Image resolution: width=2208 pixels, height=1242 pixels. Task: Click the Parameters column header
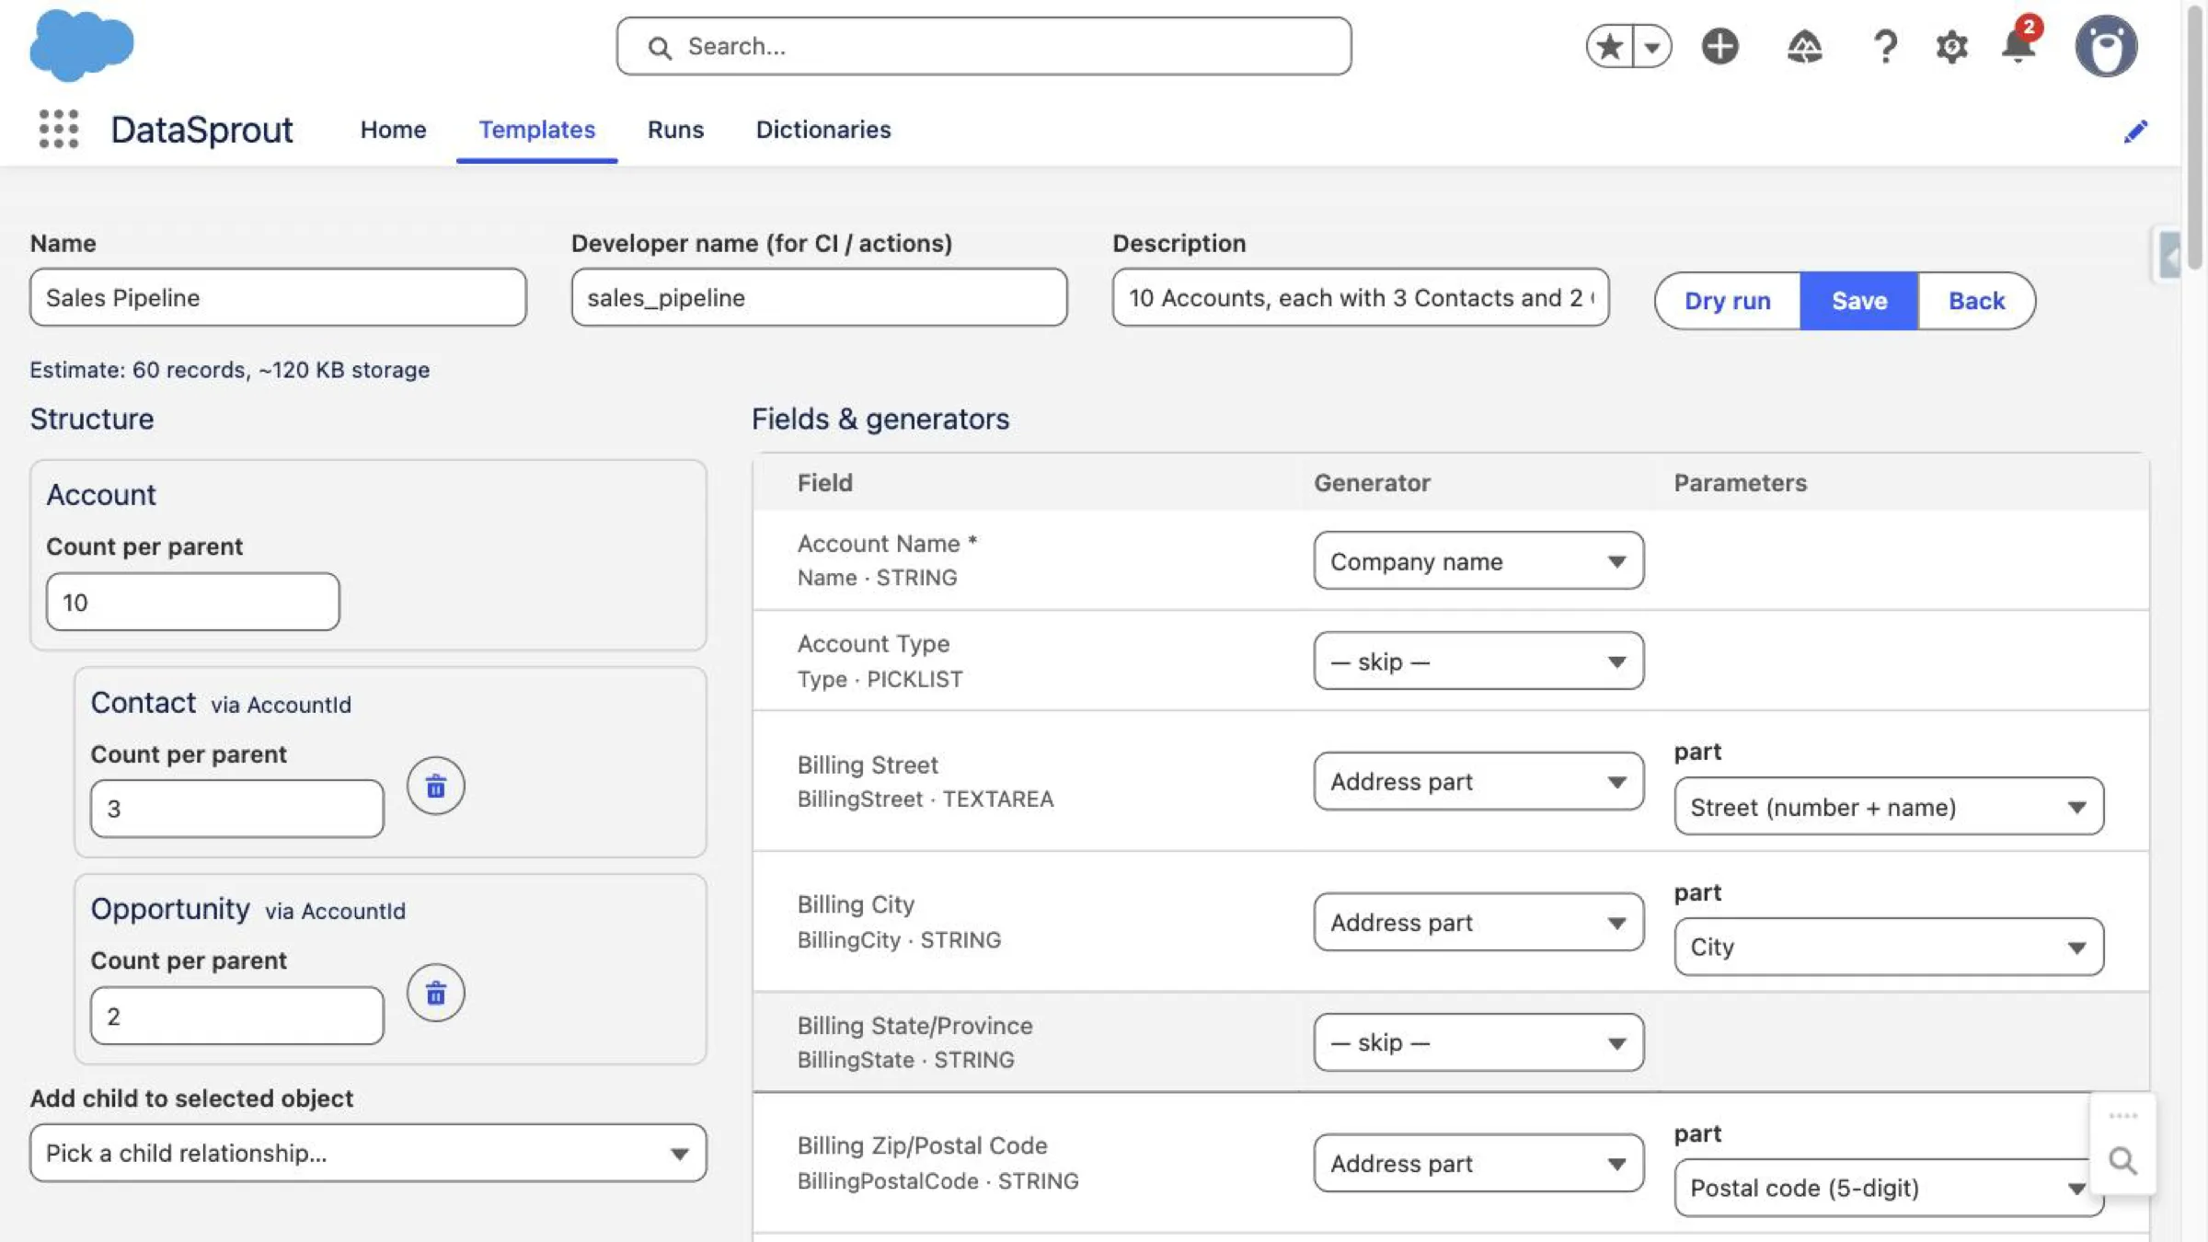click(1740, 483)
